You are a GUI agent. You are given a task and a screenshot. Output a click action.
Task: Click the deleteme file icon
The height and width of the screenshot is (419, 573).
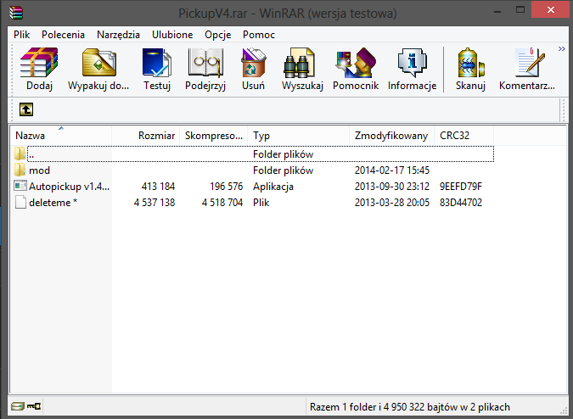(x=20, y=202)
